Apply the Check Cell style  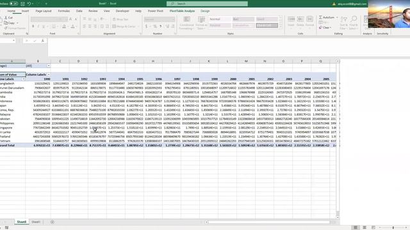[x=266, y=26]
